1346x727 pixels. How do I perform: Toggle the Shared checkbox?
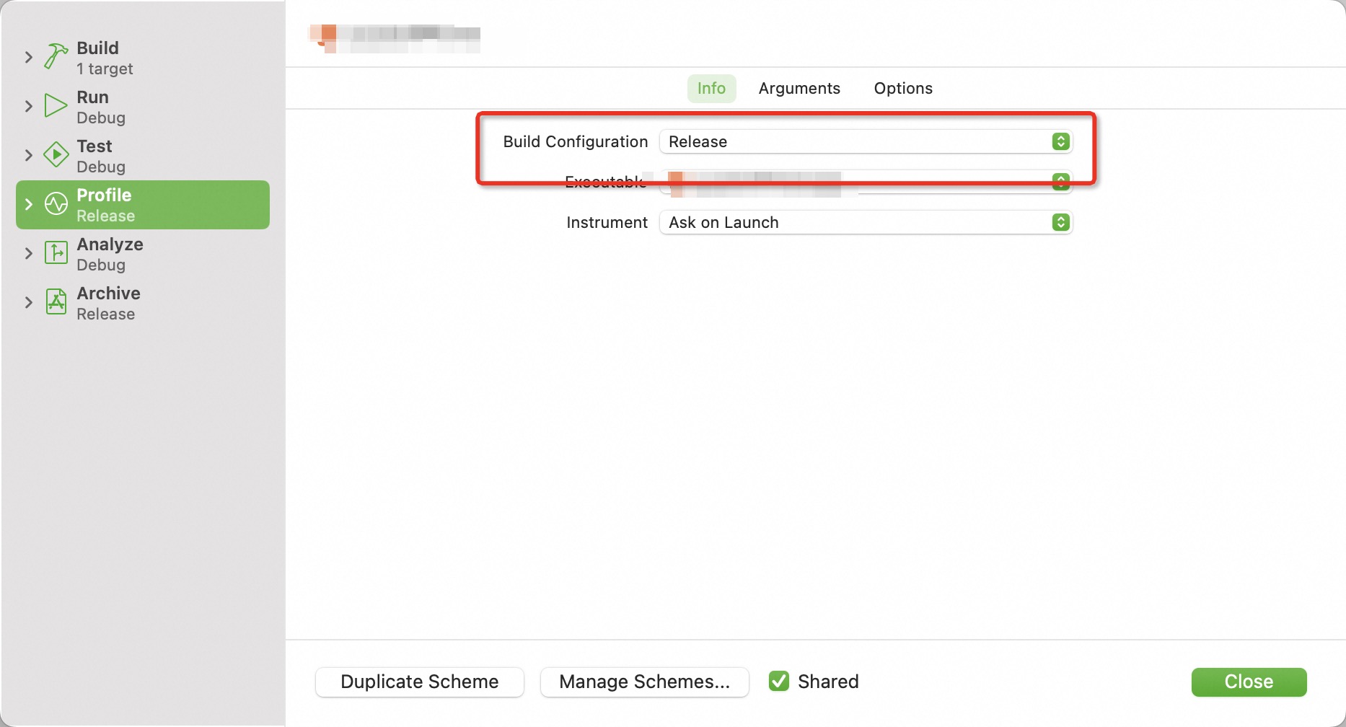click(x=778, y=682)
